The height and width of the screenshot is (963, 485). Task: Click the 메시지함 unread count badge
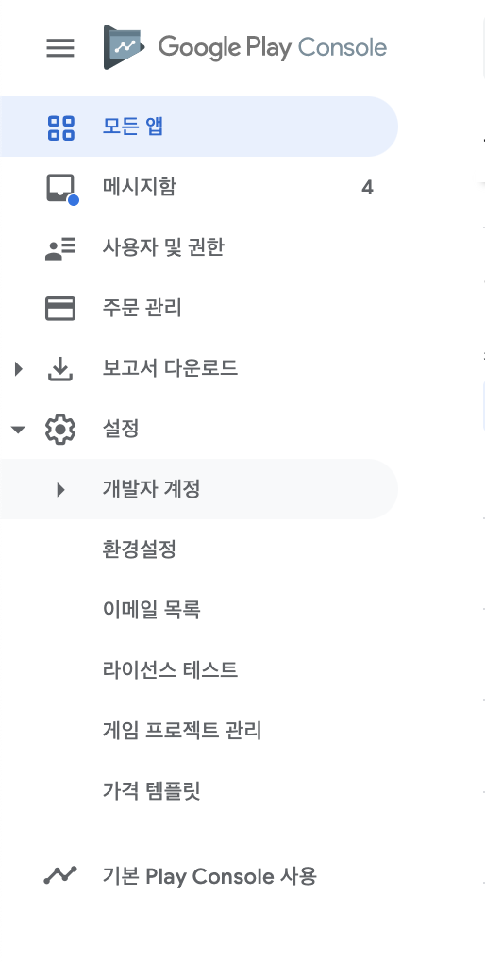(x=367, y=187)
